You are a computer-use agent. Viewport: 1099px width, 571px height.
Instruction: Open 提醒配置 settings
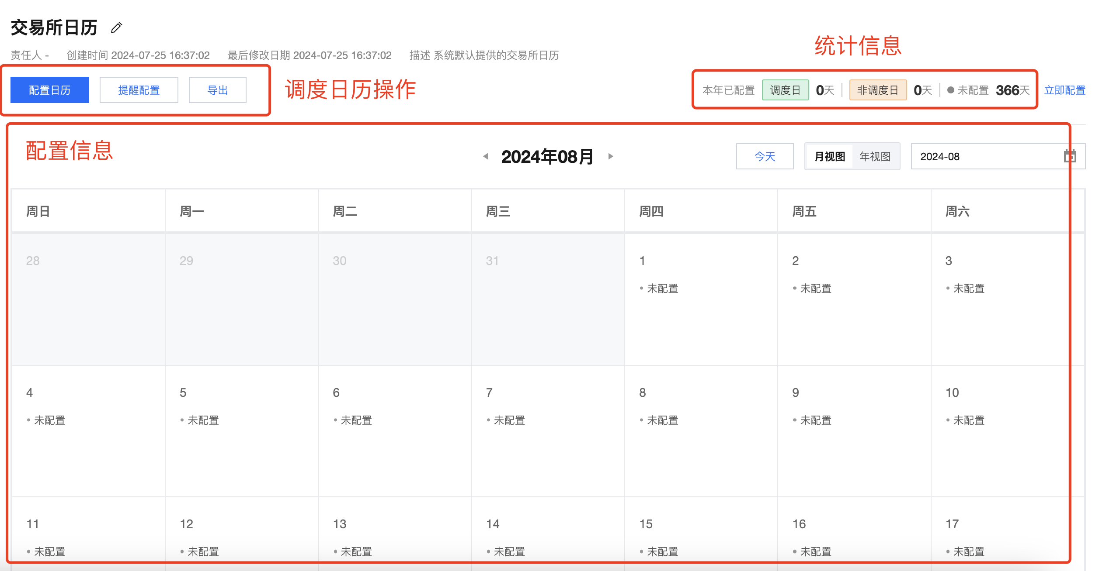click(x=139, y=90)
